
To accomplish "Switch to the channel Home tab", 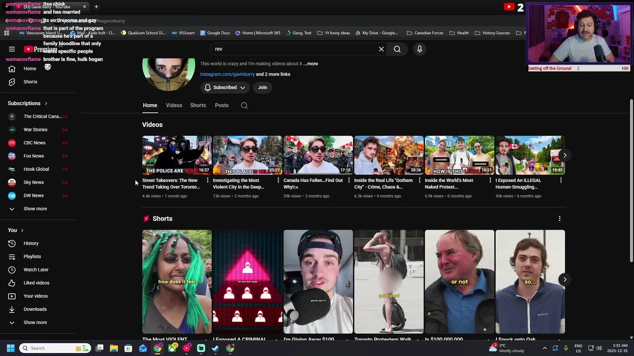I will point(150,105).
